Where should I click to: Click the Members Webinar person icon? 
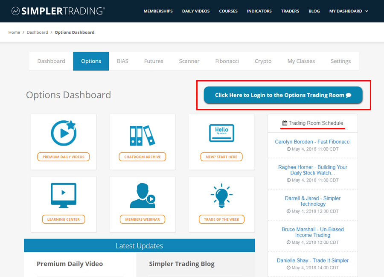143,195
